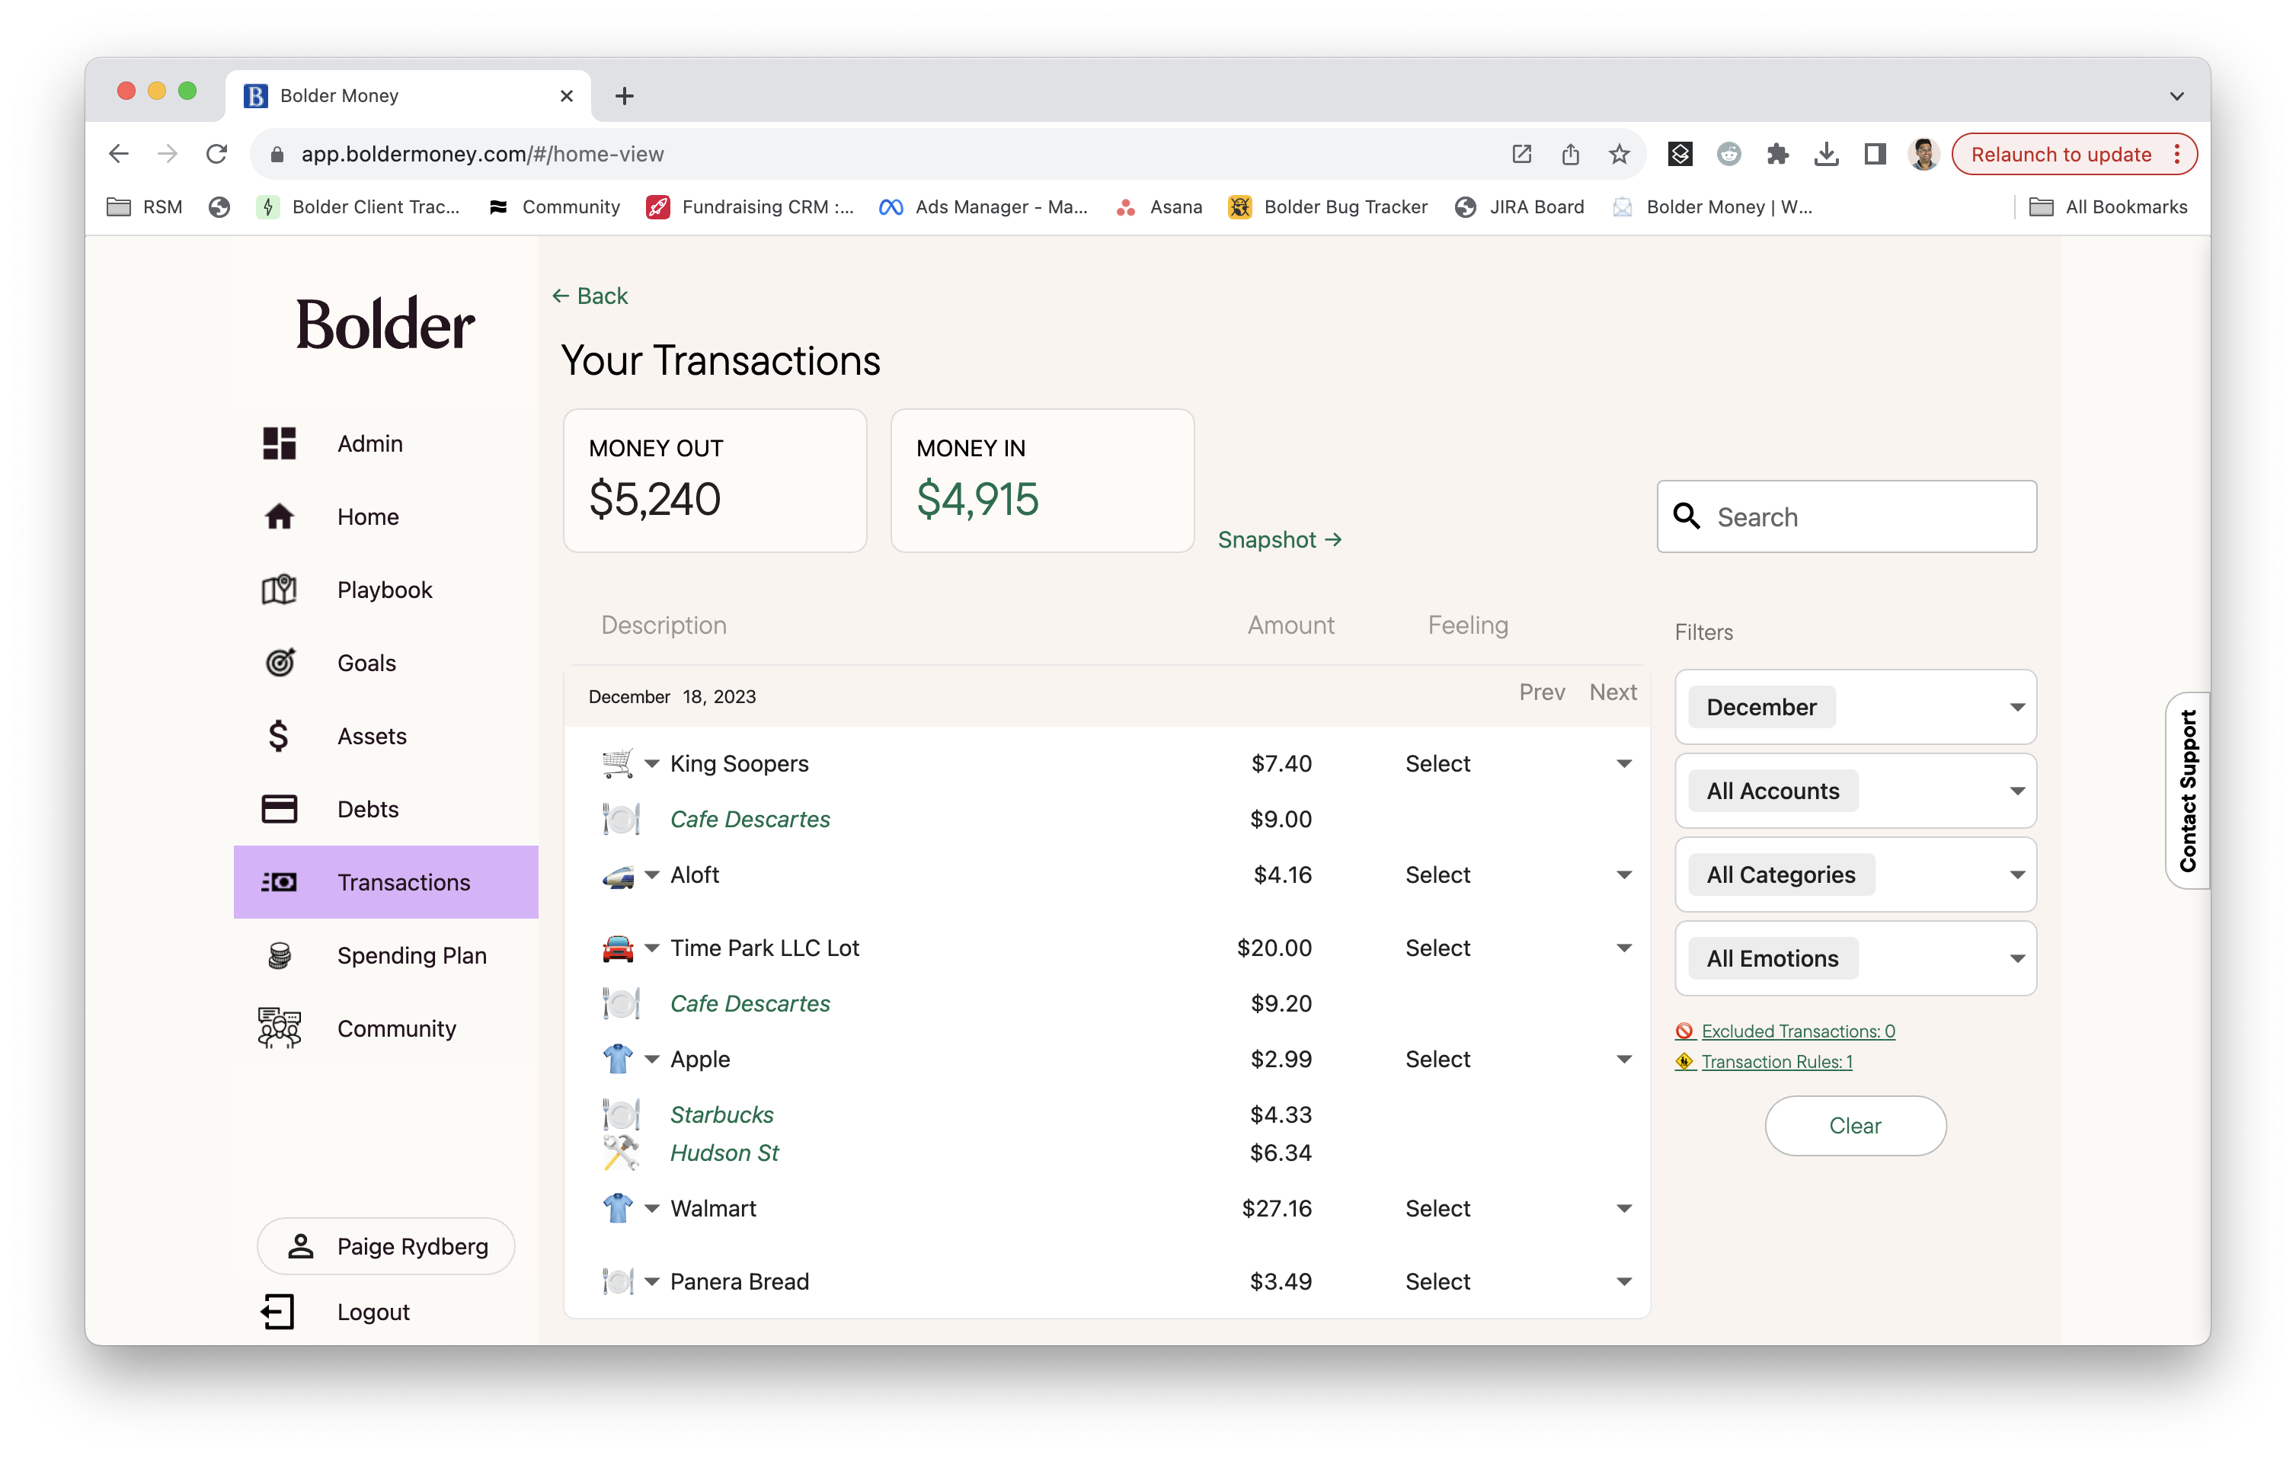Click Time Park LLC Lot car icon
Image resolution: width=2296 pixels, height=1458 pixels.
click(618, 948)
